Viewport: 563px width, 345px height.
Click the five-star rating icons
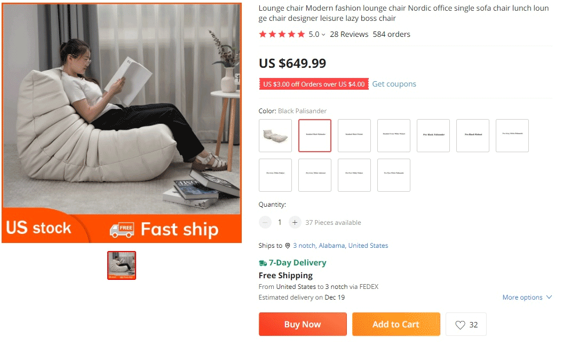(x=282, y=34)
